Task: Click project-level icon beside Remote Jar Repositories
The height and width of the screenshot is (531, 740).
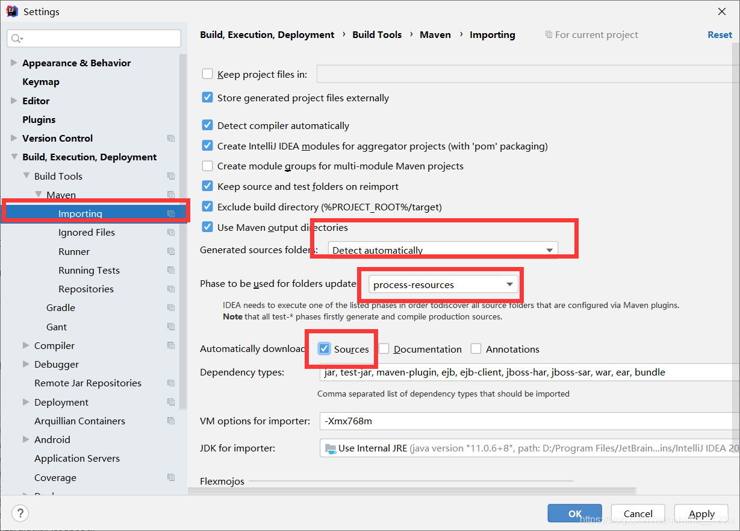Action: [171, 383]
